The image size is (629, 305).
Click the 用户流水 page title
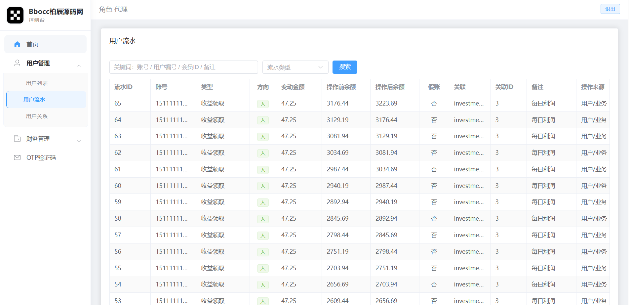(x=123, y=41)
